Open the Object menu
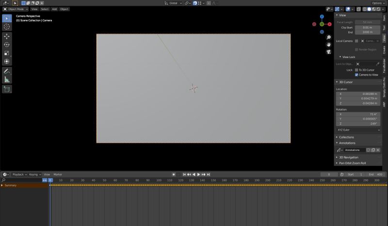 point(64,9)
